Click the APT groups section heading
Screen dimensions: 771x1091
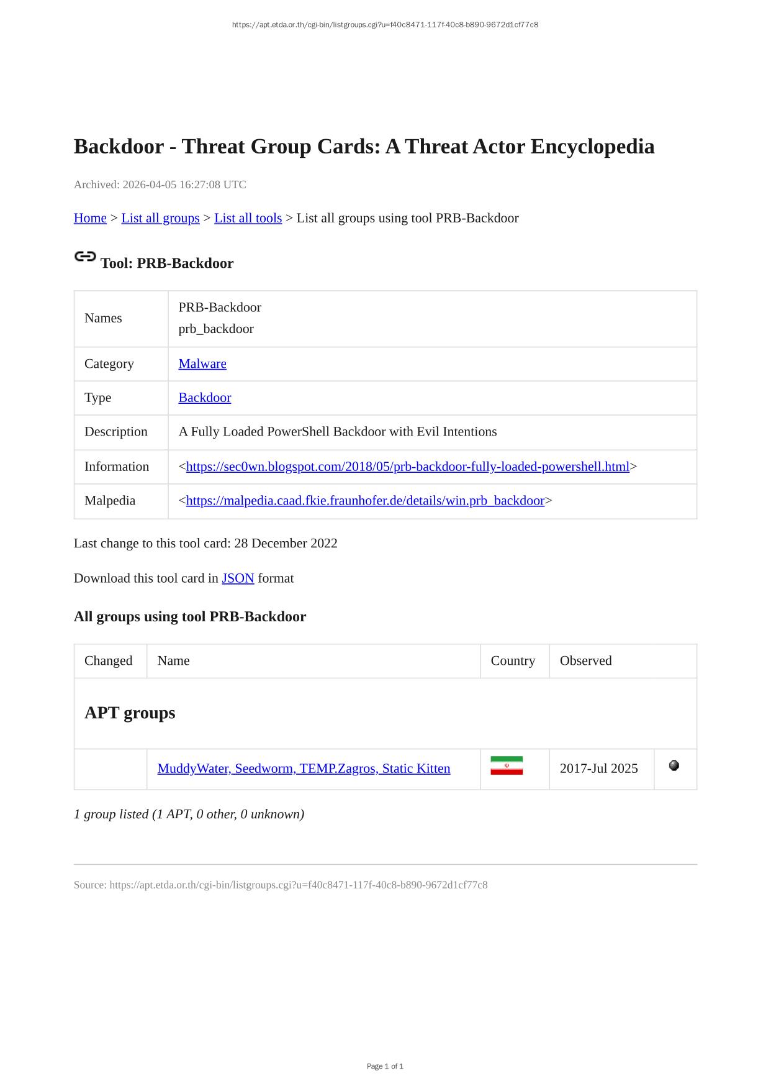click(130, 713)
